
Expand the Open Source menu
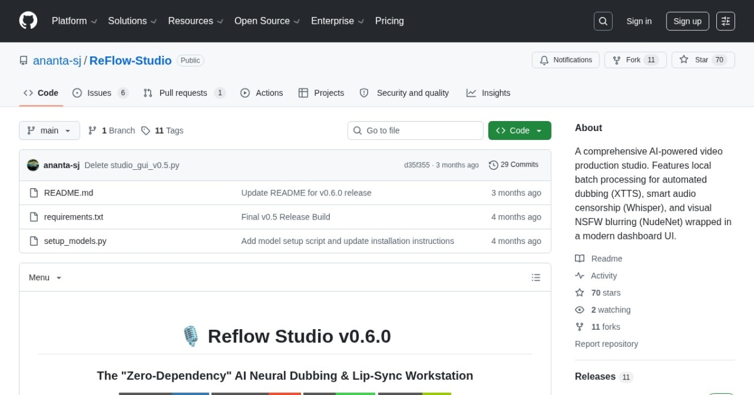[267, 21]
